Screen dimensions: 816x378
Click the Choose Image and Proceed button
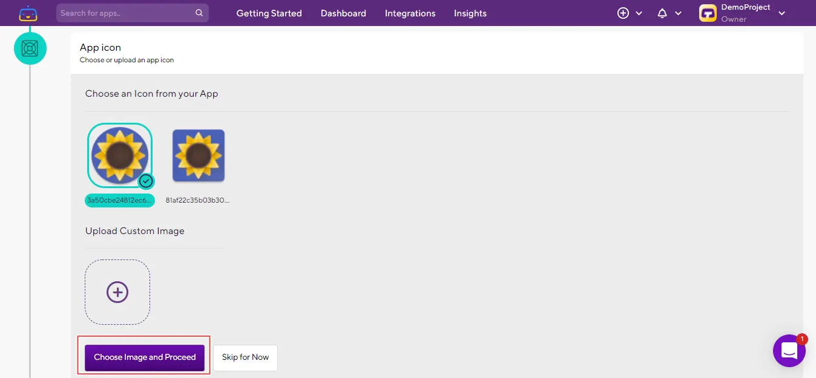pos(145,357)
